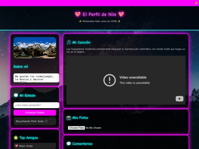Click the music note icon beside Mi Canción
This screenshot has height=149, width=199.
69,42
